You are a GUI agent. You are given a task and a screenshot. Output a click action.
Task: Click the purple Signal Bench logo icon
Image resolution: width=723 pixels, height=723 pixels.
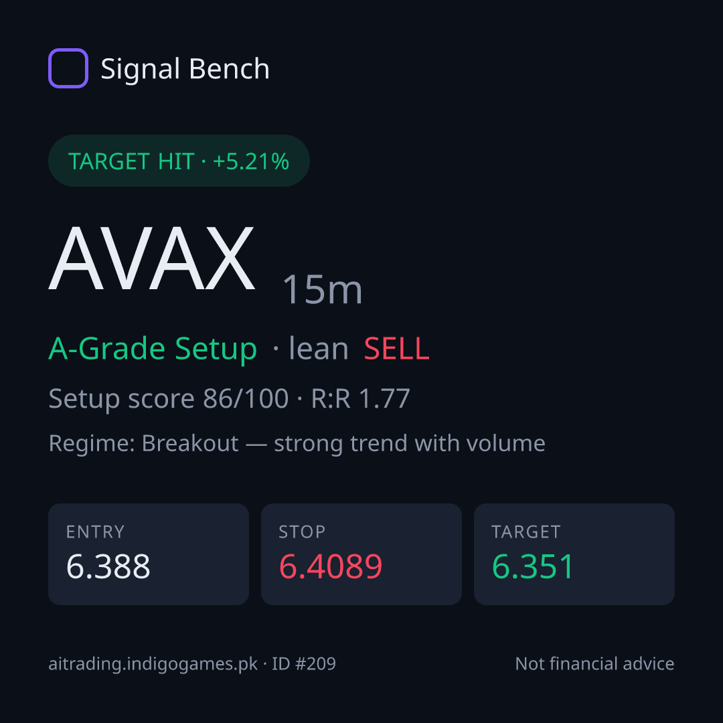[x=68, y=68]
